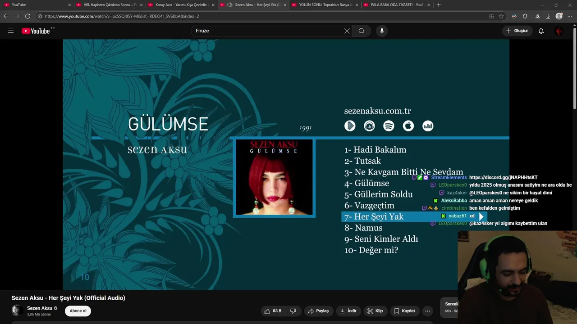Open more actions three-dot menu under video
Image resolution: width=577 pixels, height=324 pixels.
coord(427,311)
